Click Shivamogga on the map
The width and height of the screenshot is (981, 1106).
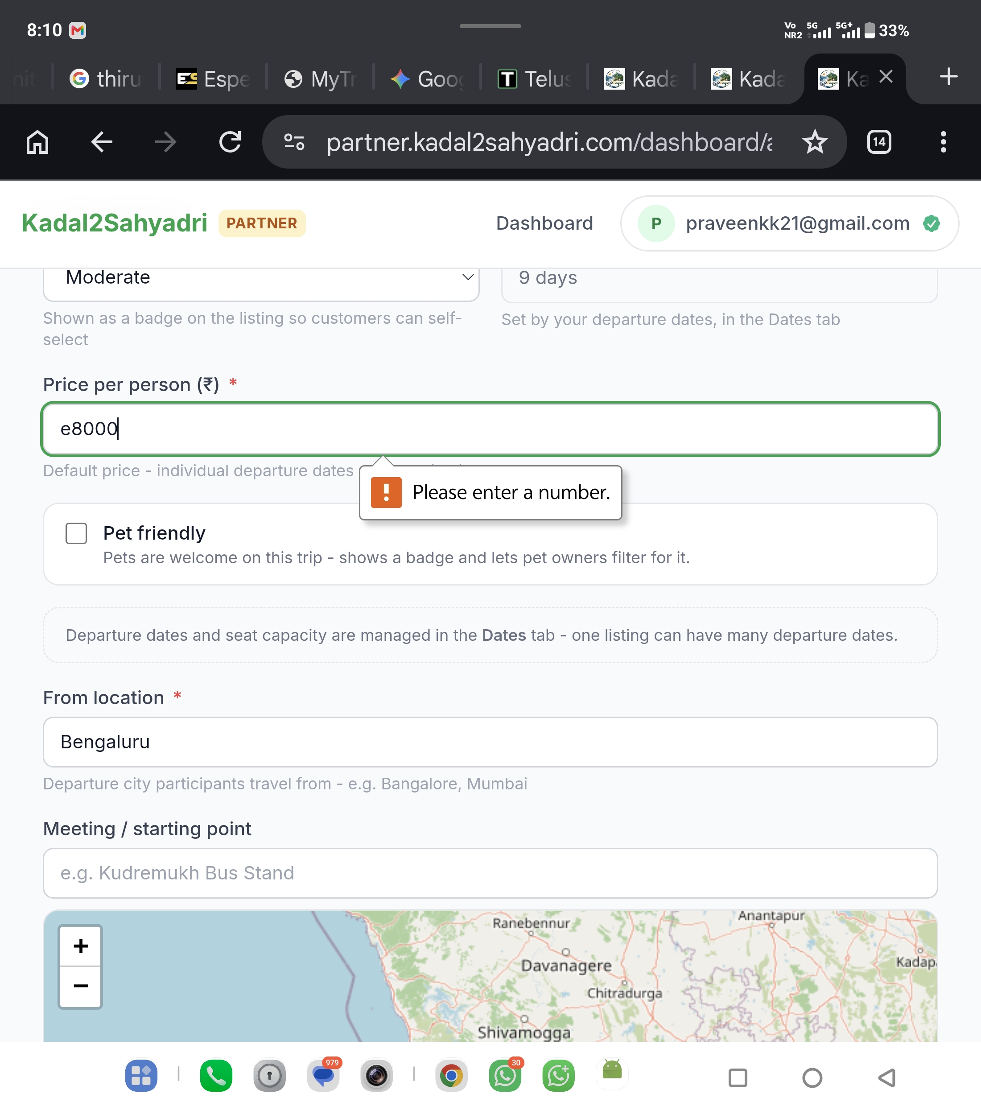pos(524,1032)
